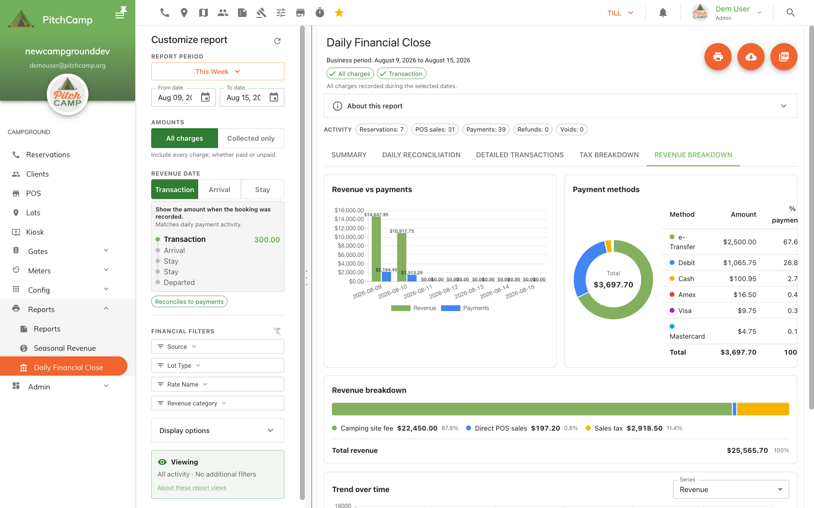814x508 pixels.
Task: Open the Revenue category filter dropdown
Action: click(218, 403)
